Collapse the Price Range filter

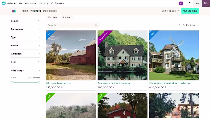coord(25,71)
